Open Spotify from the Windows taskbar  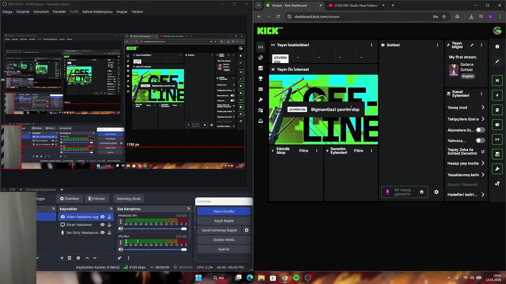[296, 278]
